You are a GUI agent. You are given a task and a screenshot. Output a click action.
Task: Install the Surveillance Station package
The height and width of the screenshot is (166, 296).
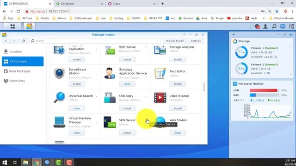pyautogui.click(x=77, y=84)
